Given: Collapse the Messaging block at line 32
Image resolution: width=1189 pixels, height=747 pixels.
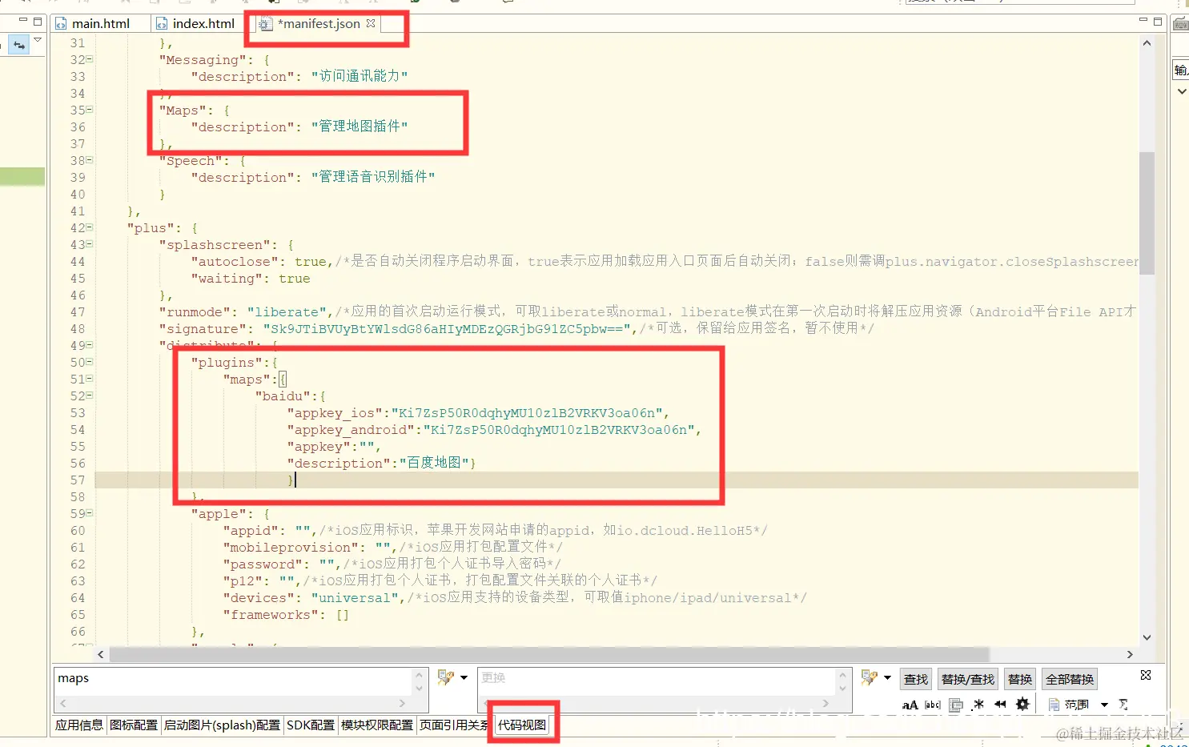Looking at the screenshot, I should click(90, 59).
